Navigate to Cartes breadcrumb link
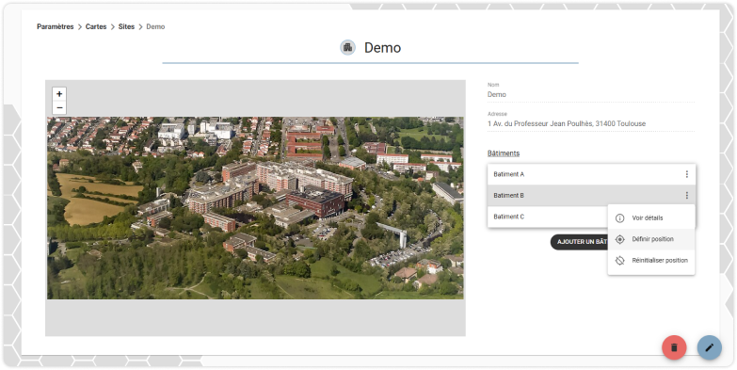This screenshot has height=370, width=737. 96,26
